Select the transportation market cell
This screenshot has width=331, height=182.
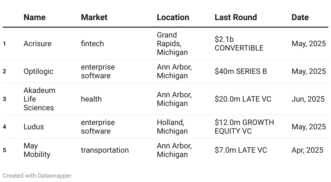pos(105,150)
